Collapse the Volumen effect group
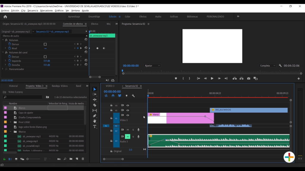The width and height of the screenshot is (305, 171). tap(3, 40)
